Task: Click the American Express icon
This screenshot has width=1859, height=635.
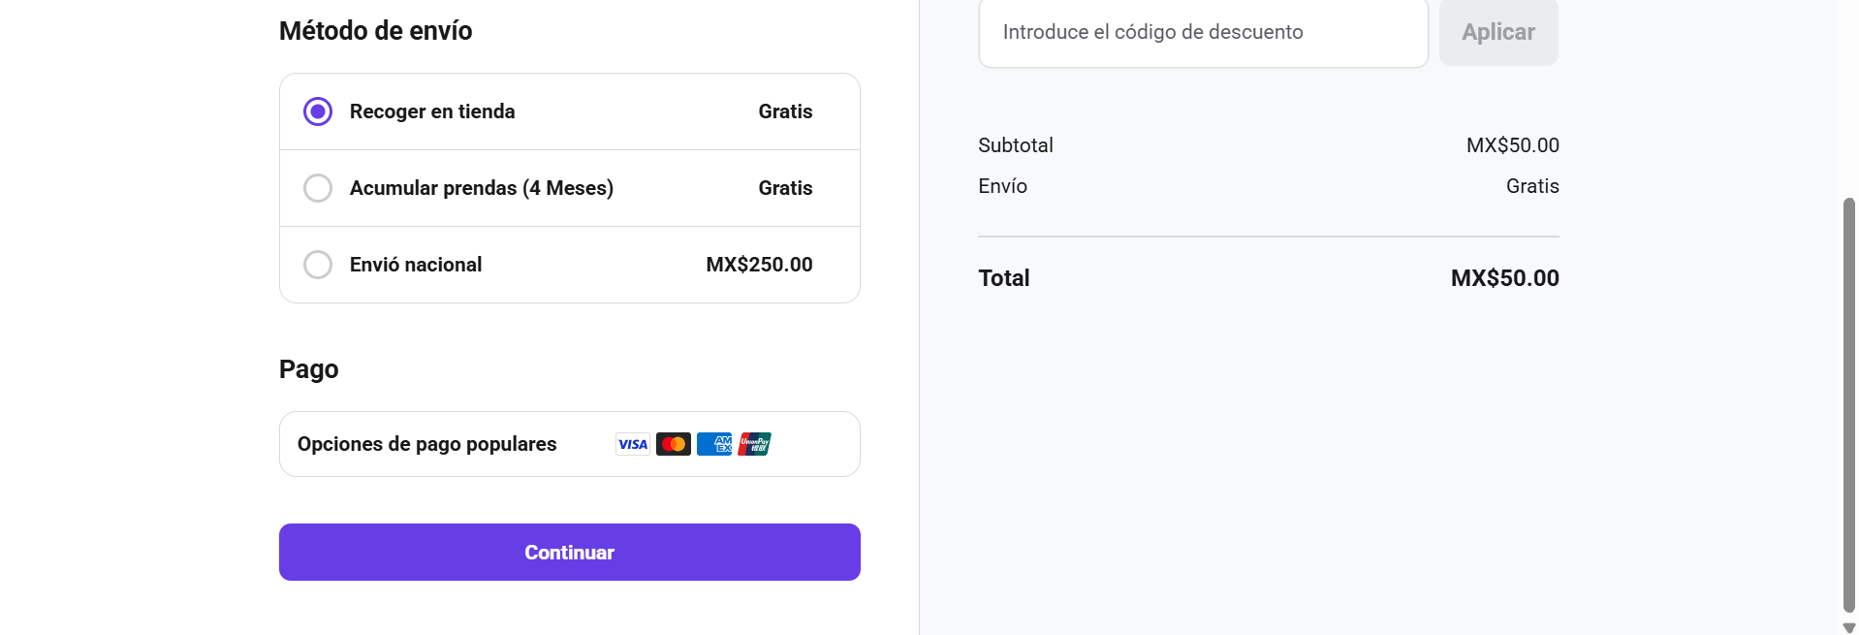Action: click(x=714, y=444)
